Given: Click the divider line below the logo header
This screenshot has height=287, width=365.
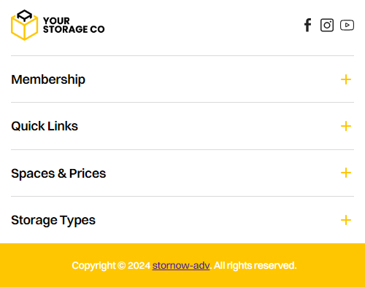Looking at the screenshot, I should click(182, 55).
